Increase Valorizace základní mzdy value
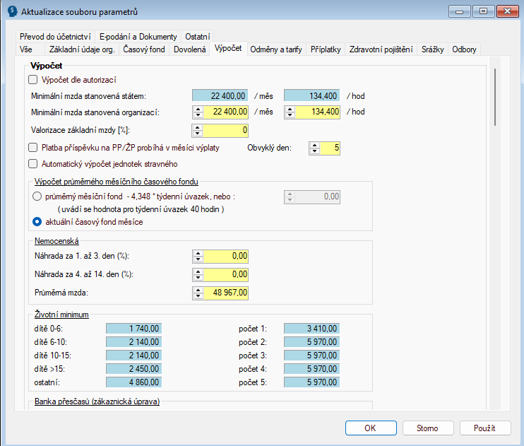 click(x=198, y=127)
